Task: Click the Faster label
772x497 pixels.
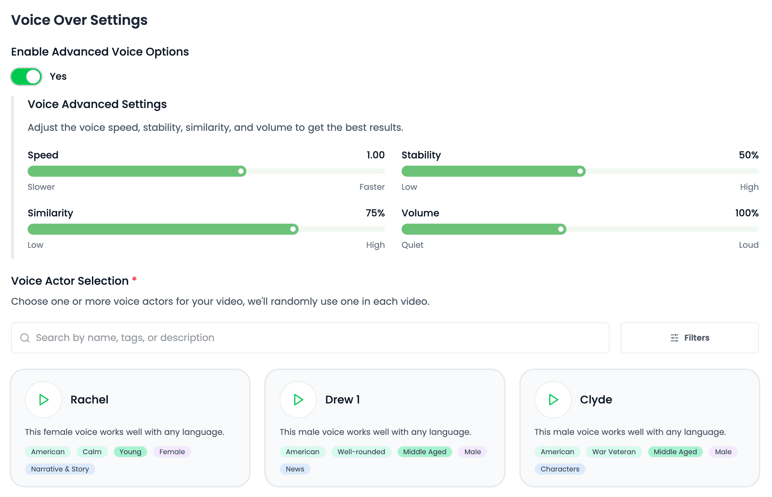Action: (x=372, y=187)
